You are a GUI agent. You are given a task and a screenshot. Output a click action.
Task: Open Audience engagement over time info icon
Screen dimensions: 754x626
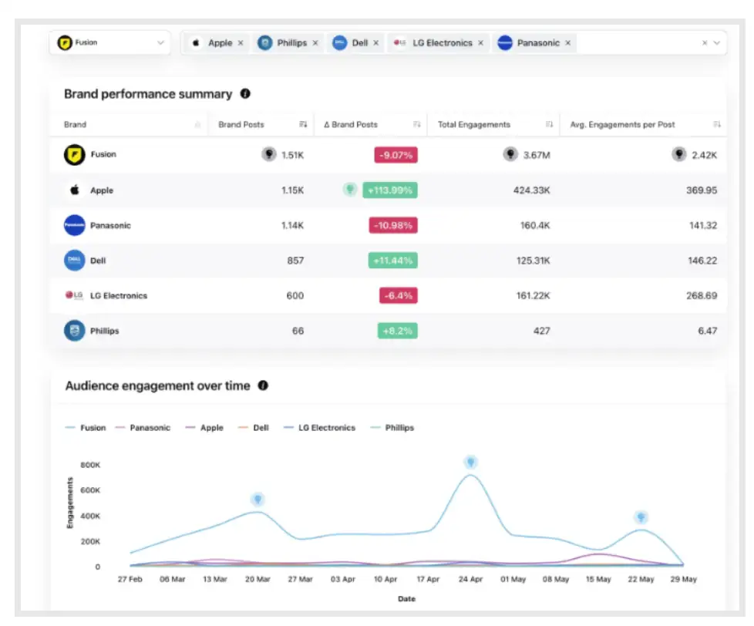coord(263,385)
